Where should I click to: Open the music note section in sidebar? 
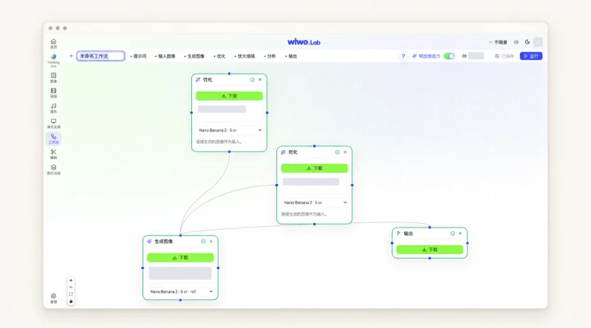[53, 108]
